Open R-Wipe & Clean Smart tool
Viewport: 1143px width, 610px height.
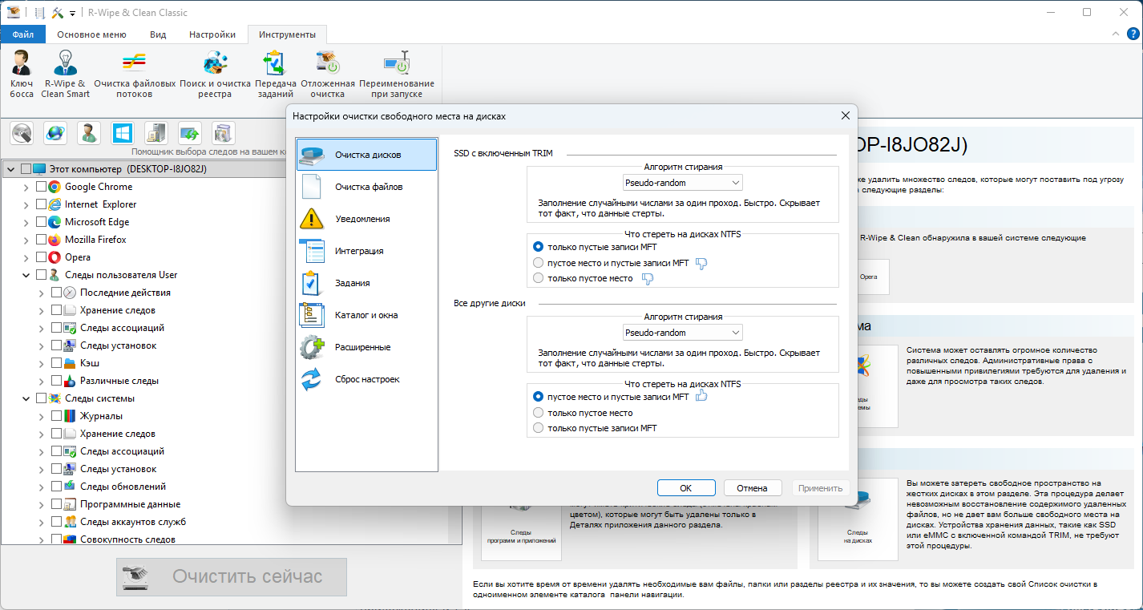[x=65, y=64]
